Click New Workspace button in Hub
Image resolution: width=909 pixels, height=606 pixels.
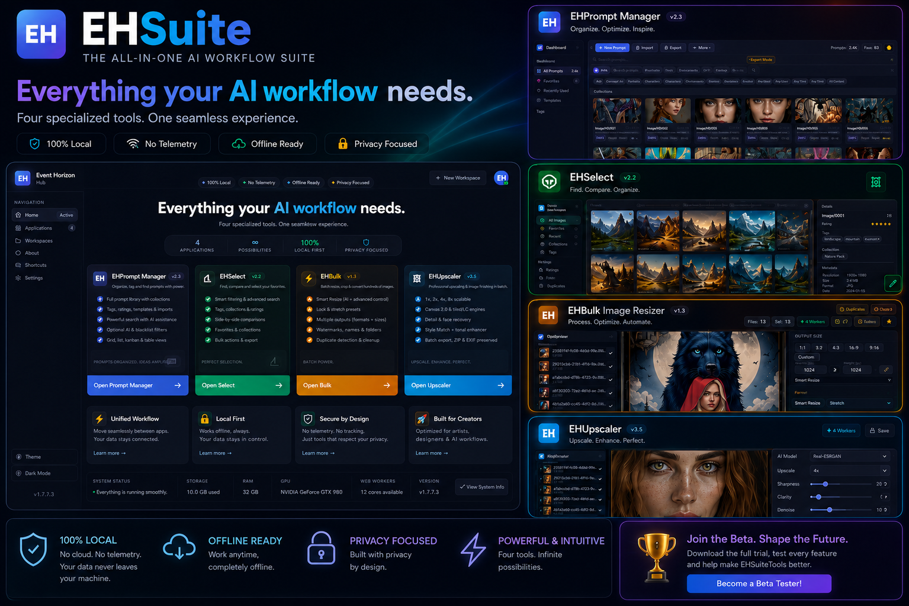pos(458,178)
